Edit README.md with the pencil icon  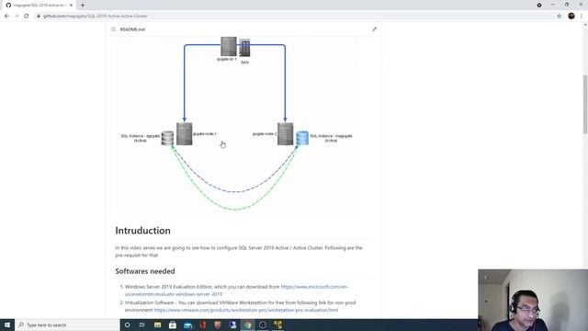374,29
